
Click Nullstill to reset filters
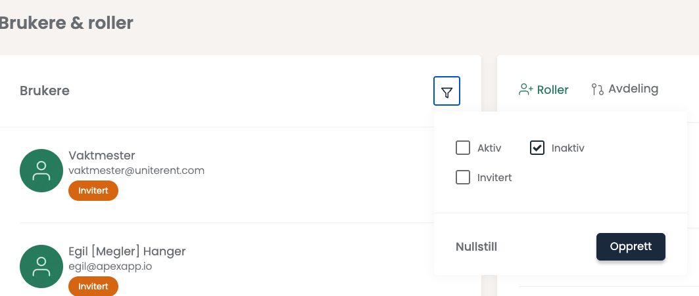point(476,247)
